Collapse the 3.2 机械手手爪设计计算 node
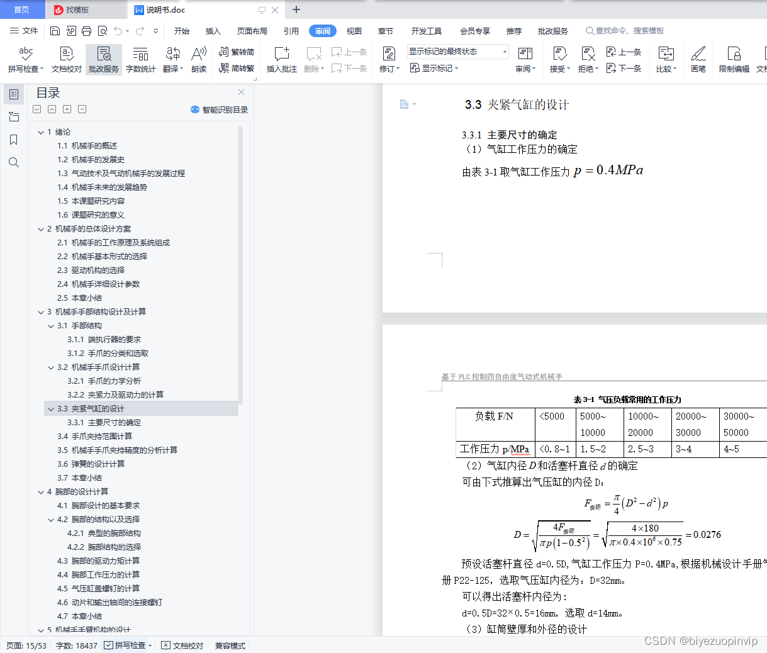The image size is (767, 653). tap(51, 367)
